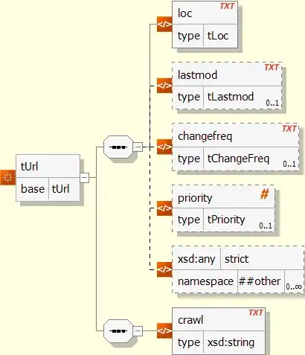Click the changefreq element tag icon

(x=164, y=147)
